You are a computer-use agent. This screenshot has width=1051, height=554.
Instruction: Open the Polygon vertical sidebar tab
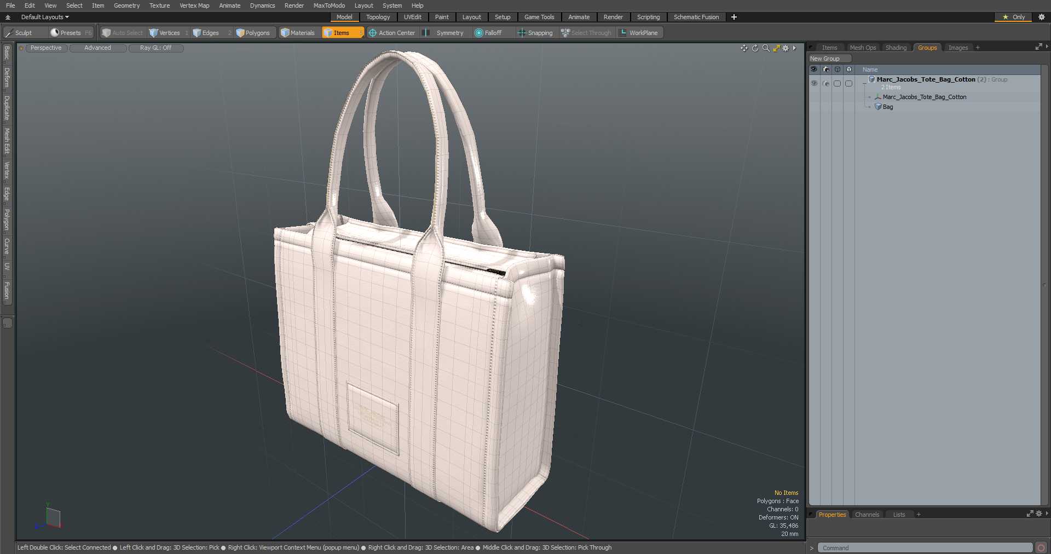[7, 220]
